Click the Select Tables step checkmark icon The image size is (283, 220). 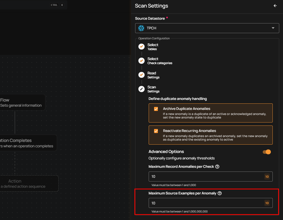(141, 47)
